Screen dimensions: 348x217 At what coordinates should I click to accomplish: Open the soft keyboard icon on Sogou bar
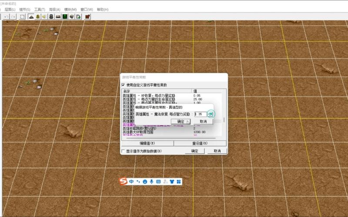tap(158, 182)
